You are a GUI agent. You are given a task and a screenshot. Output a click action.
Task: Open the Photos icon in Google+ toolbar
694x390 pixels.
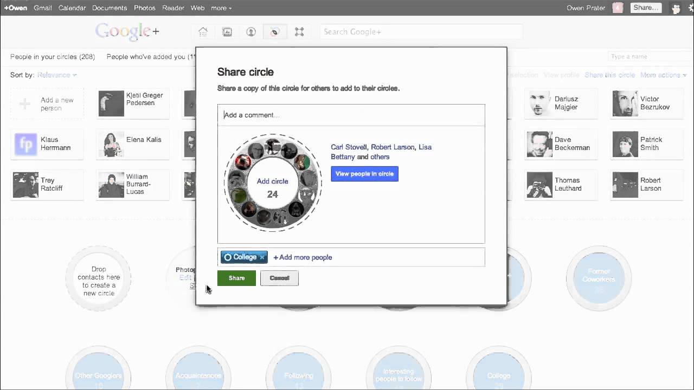pos(227,32)
